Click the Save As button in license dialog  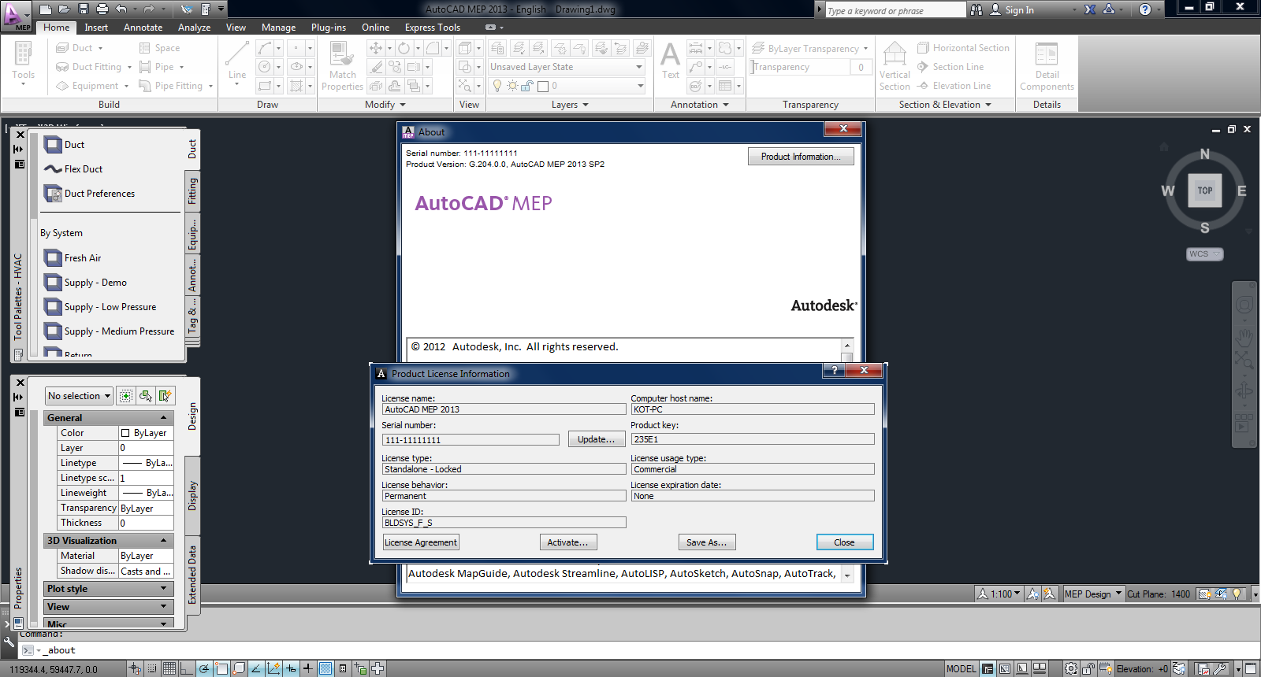pos(707,542)
